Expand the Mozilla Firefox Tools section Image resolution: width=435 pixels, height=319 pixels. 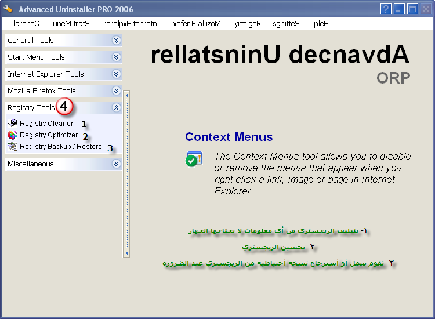click(x=116, y=90)
